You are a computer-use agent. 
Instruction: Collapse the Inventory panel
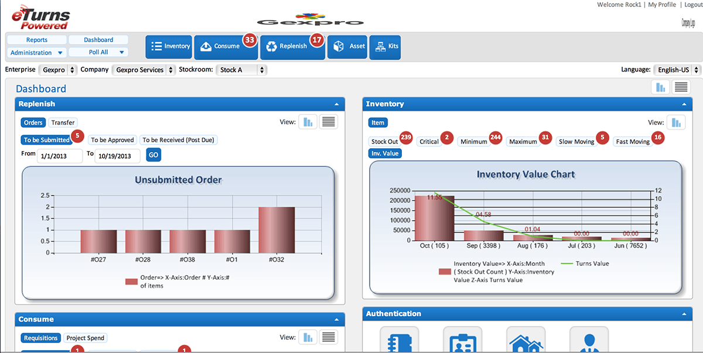[684, 104]
